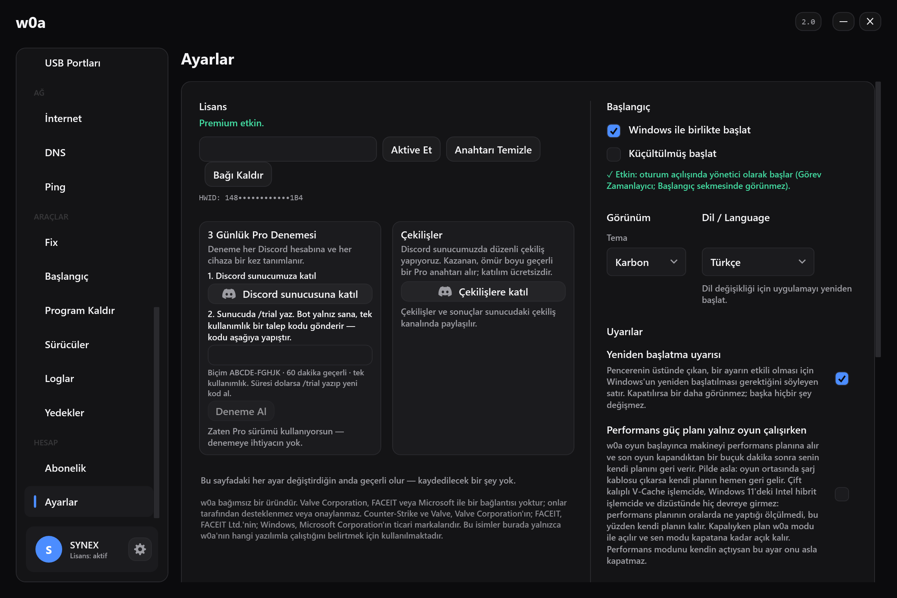
Task: Open the Ping section
Action: (x=89, y=187)
